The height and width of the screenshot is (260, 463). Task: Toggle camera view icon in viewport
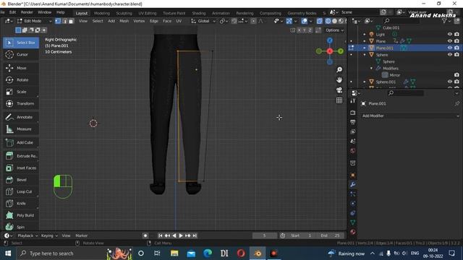tap(339, 90)
